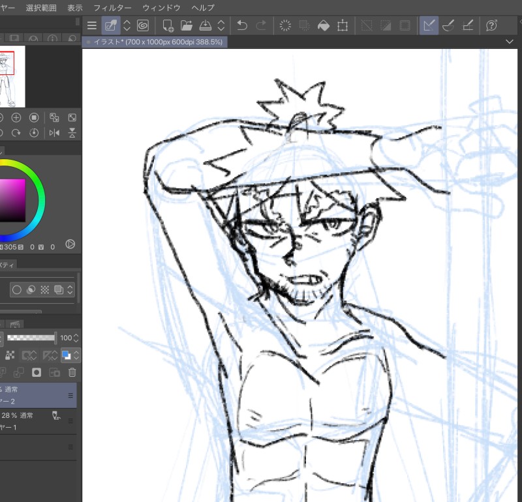Click the navigator full-view arrows icon
The width and height of the screenshot is (522, 502).
click(x=72, y=117)
